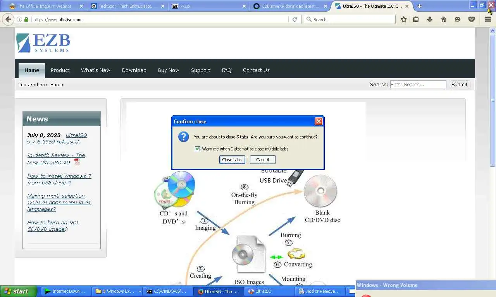Open How to install Windows 7 from USB link

pyautogui.click(x=59, y=179)
